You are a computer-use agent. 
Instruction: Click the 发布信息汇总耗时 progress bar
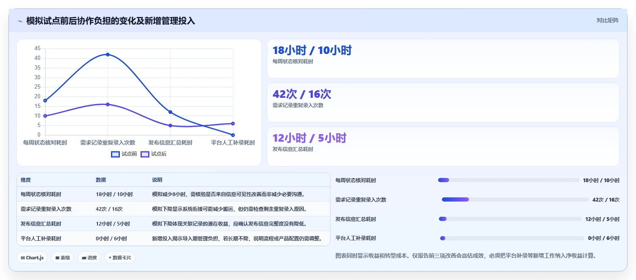(x=510, y=219)
